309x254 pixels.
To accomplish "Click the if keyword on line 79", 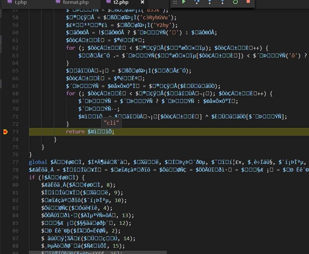I will click(x=32, y=177).
